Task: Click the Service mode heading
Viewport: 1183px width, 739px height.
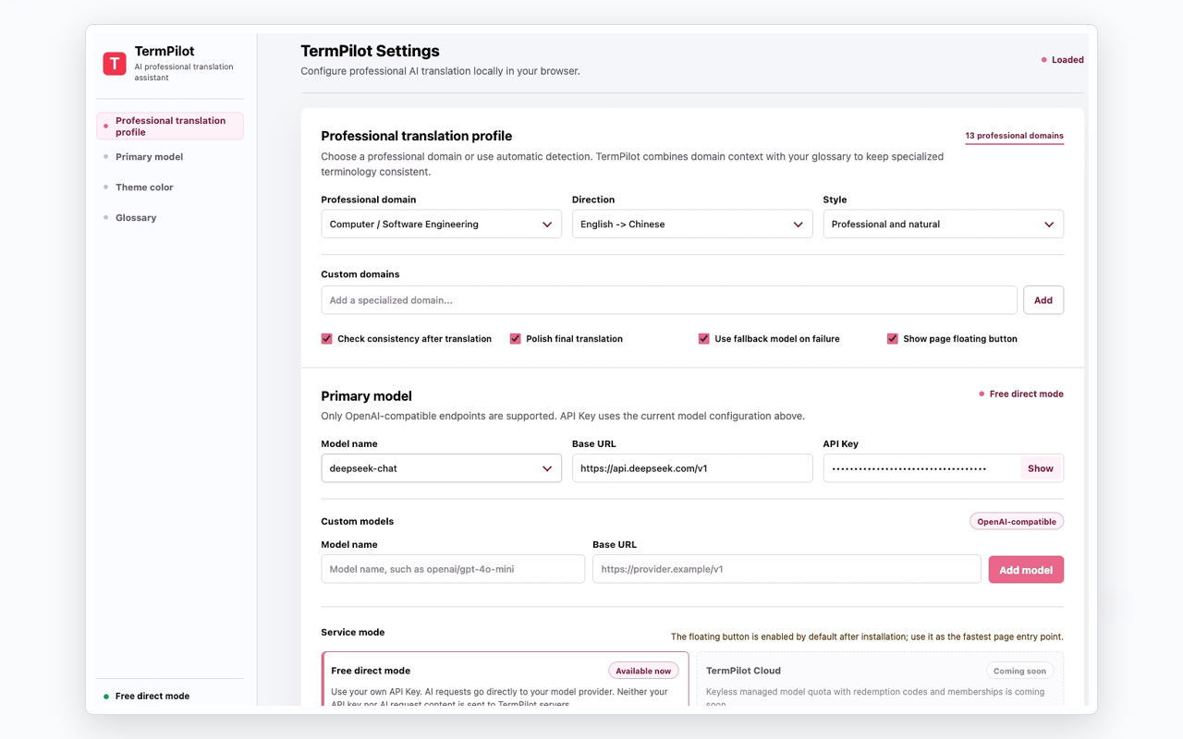Action: click(x=352, y=633)
